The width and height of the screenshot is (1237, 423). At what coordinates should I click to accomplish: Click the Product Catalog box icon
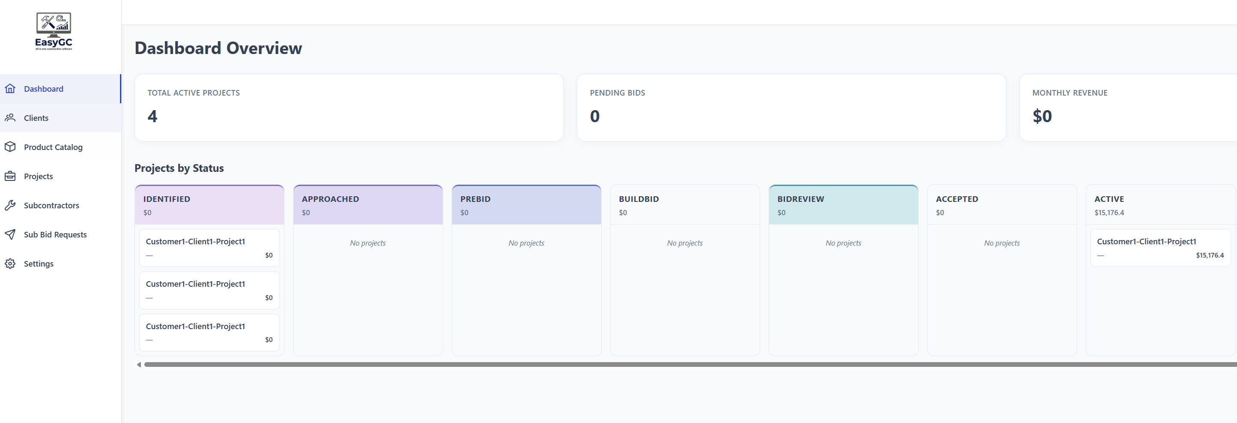(10, 147)
